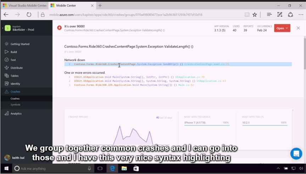
Task: Click the Network down label
Action: [x=75, y=60]
